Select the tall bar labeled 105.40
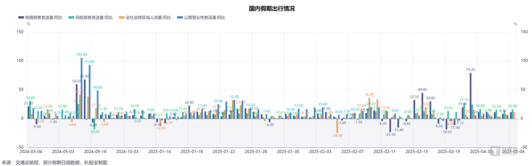Image resolution: width=532 pixels, height=166 pixels. (x=81, y=88)
